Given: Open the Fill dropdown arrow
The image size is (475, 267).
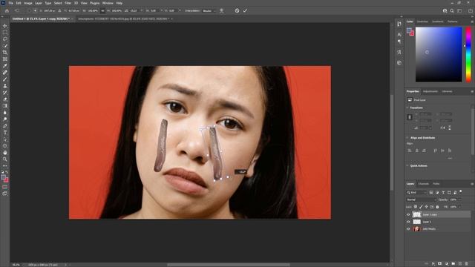Looking at the screenshot, I should tap(459, 207).
